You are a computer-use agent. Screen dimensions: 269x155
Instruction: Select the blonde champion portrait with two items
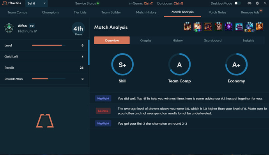[198, 27]
